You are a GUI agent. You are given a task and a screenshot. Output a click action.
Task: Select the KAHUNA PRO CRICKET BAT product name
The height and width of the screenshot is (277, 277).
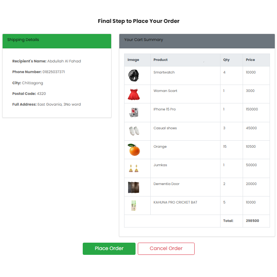pos(175,202)
